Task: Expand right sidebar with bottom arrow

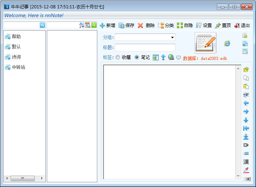Action: pos(248,179)
